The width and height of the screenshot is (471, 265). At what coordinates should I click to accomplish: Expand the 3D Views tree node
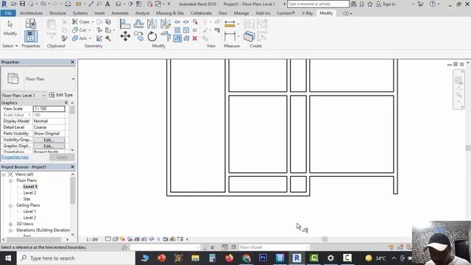click(x=10, y=224)
